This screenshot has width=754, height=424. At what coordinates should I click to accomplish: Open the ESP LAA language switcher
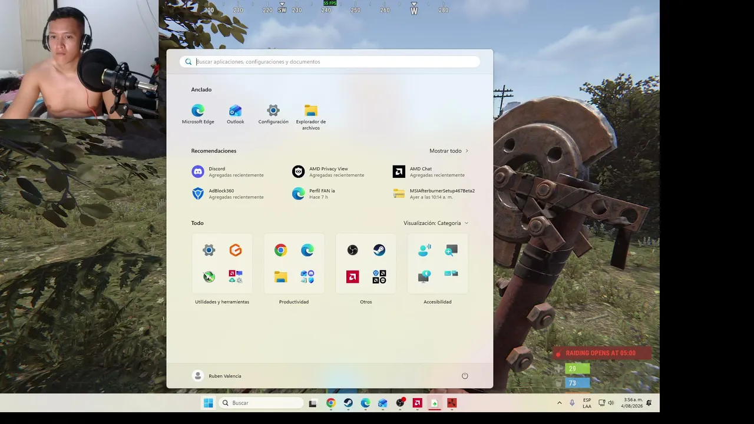pyautogui.click(x=587, y=403)
